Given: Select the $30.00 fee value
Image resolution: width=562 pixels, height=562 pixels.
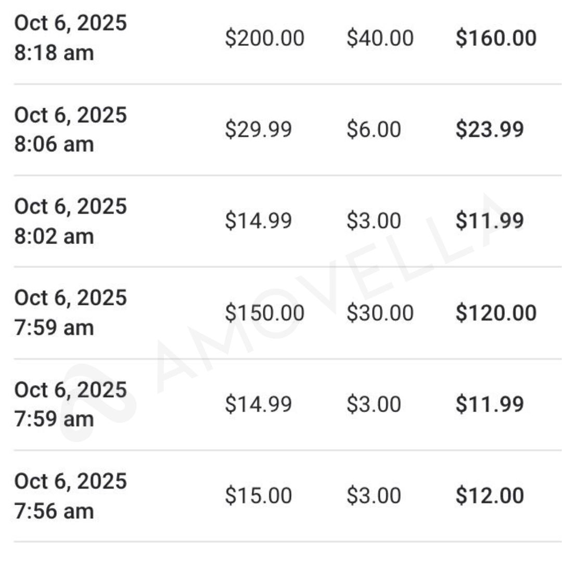Looking at the screenshot, I should click(x=380, y=313).
